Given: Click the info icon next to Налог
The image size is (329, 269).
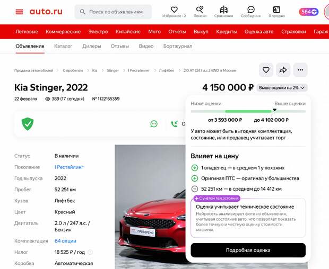Looking at the screenshot, I should 90,252.
